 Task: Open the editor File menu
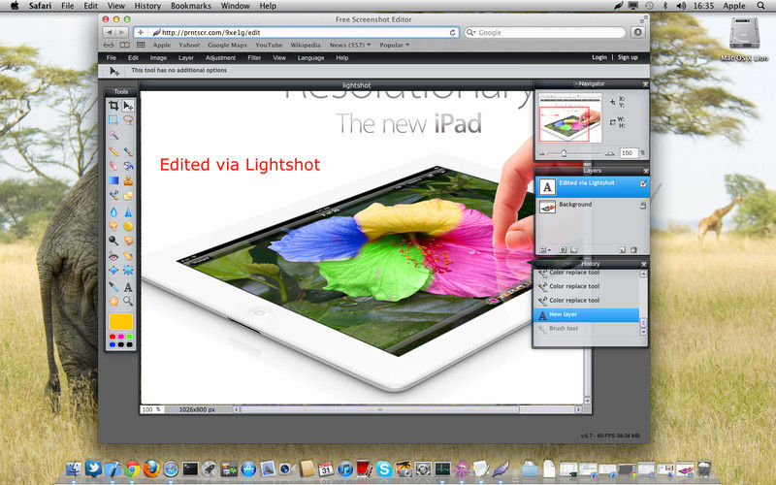112,58
